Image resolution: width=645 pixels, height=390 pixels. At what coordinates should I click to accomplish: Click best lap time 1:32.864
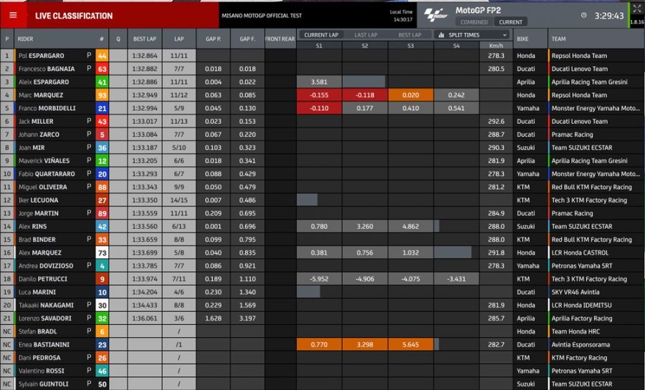(145, 56)
